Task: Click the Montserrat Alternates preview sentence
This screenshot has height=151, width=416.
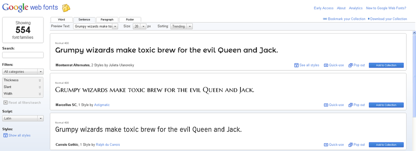Action: [167, 51]
